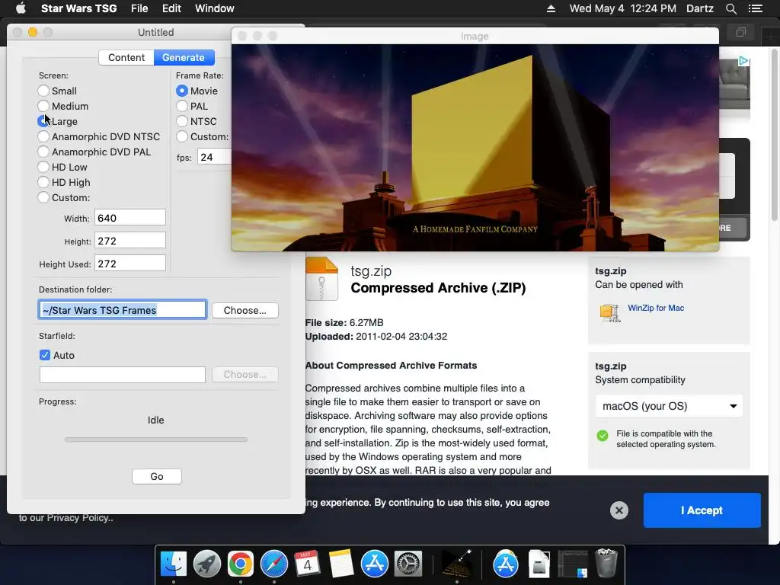Select the Custom frame rate radio

pos(182,137)
